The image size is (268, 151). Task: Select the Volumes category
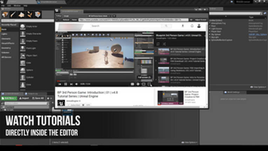6,53
